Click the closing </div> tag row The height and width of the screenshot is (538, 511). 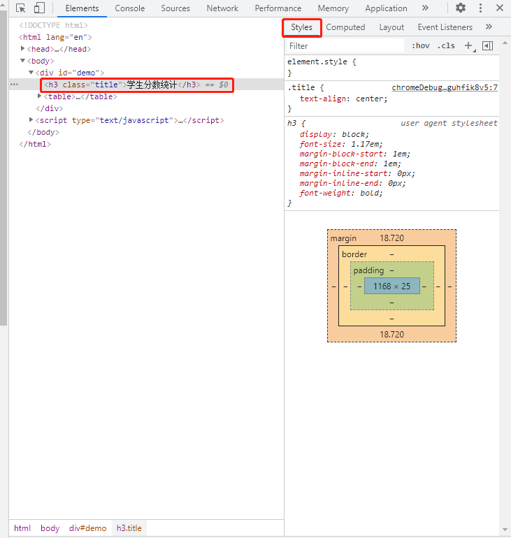[50, 108]
